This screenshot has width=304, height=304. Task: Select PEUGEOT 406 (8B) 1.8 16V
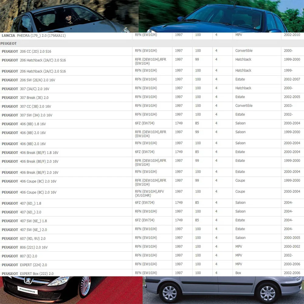coord(24,124)
